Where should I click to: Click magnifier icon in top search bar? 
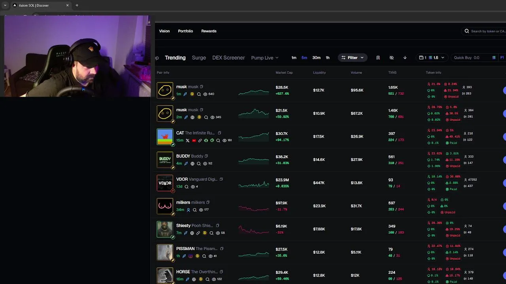(467, 31)
